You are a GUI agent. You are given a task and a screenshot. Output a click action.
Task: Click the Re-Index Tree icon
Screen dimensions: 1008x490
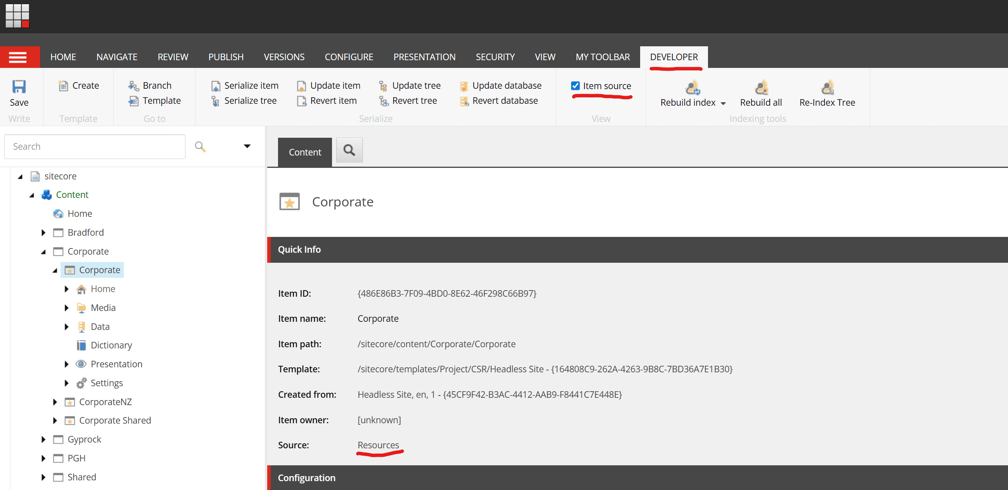click(x=827, y=87)
